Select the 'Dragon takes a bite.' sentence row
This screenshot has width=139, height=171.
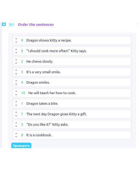(72, 103)
